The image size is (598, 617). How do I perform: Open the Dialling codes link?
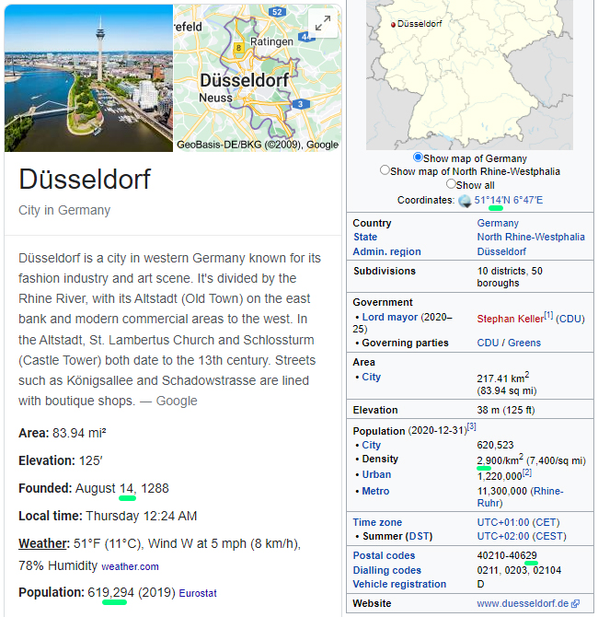(x=387, y=570)
